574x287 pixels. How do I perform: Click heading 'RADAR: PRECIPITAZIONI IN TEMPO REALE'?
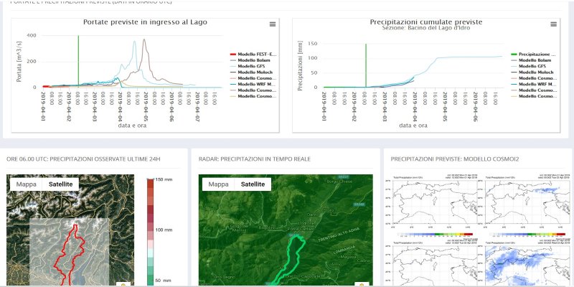(255, 159)
